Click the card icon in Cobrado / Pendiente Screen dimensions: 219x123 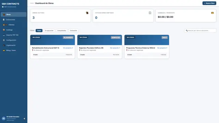tap(212, 13)
